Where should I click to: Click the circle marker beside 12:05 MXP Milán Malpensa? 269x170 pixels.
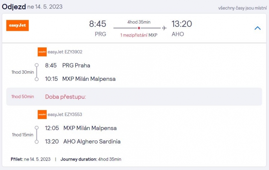pyautogui.click(x=37, y=128)
